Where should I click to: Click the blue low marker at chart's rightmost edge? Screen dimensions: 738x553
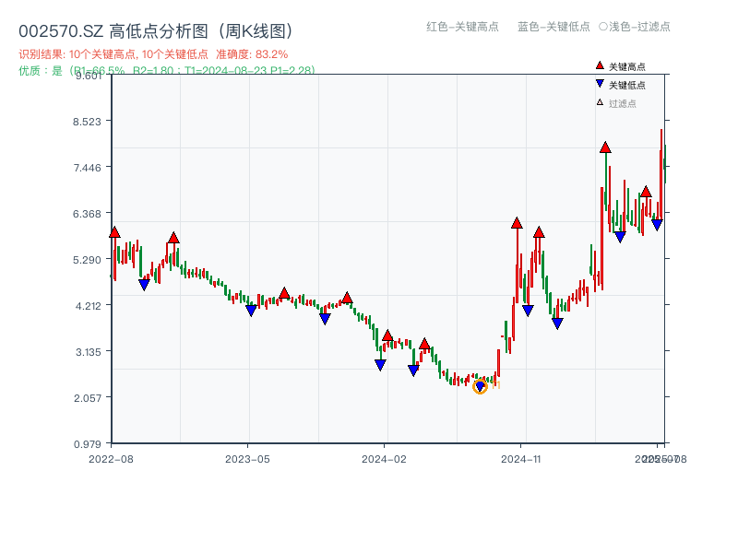click(x=656, y=224)
